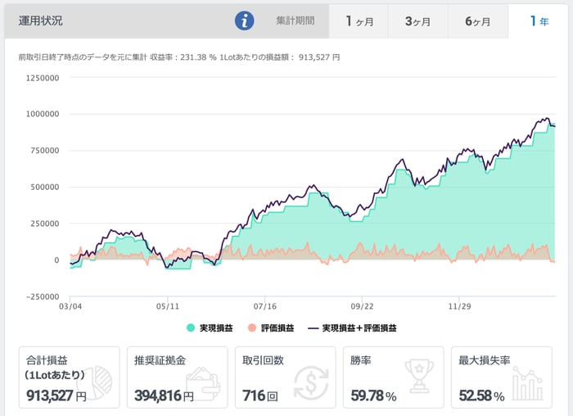Toggle 評価損益 series in chart legend

[273, 328]
